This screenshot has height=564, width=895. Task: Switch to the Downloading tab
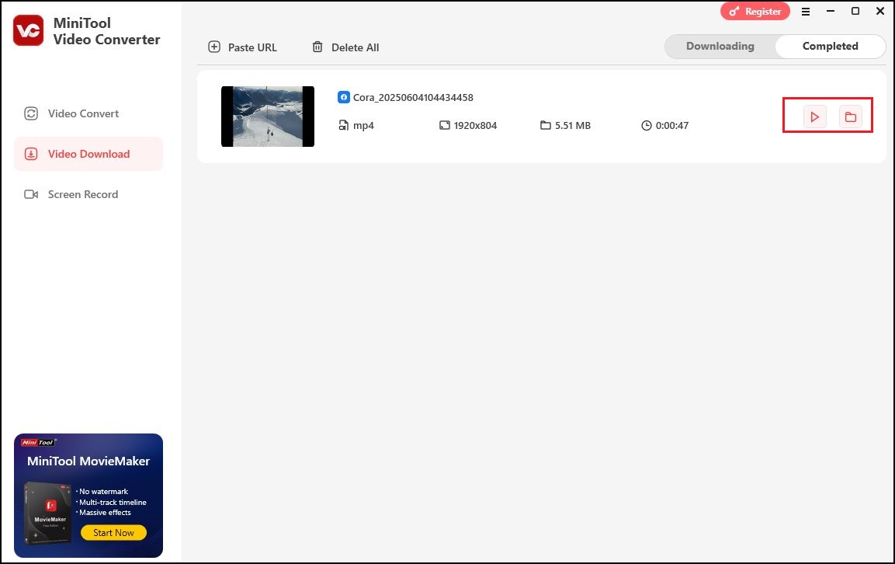(x=720, y=47)
